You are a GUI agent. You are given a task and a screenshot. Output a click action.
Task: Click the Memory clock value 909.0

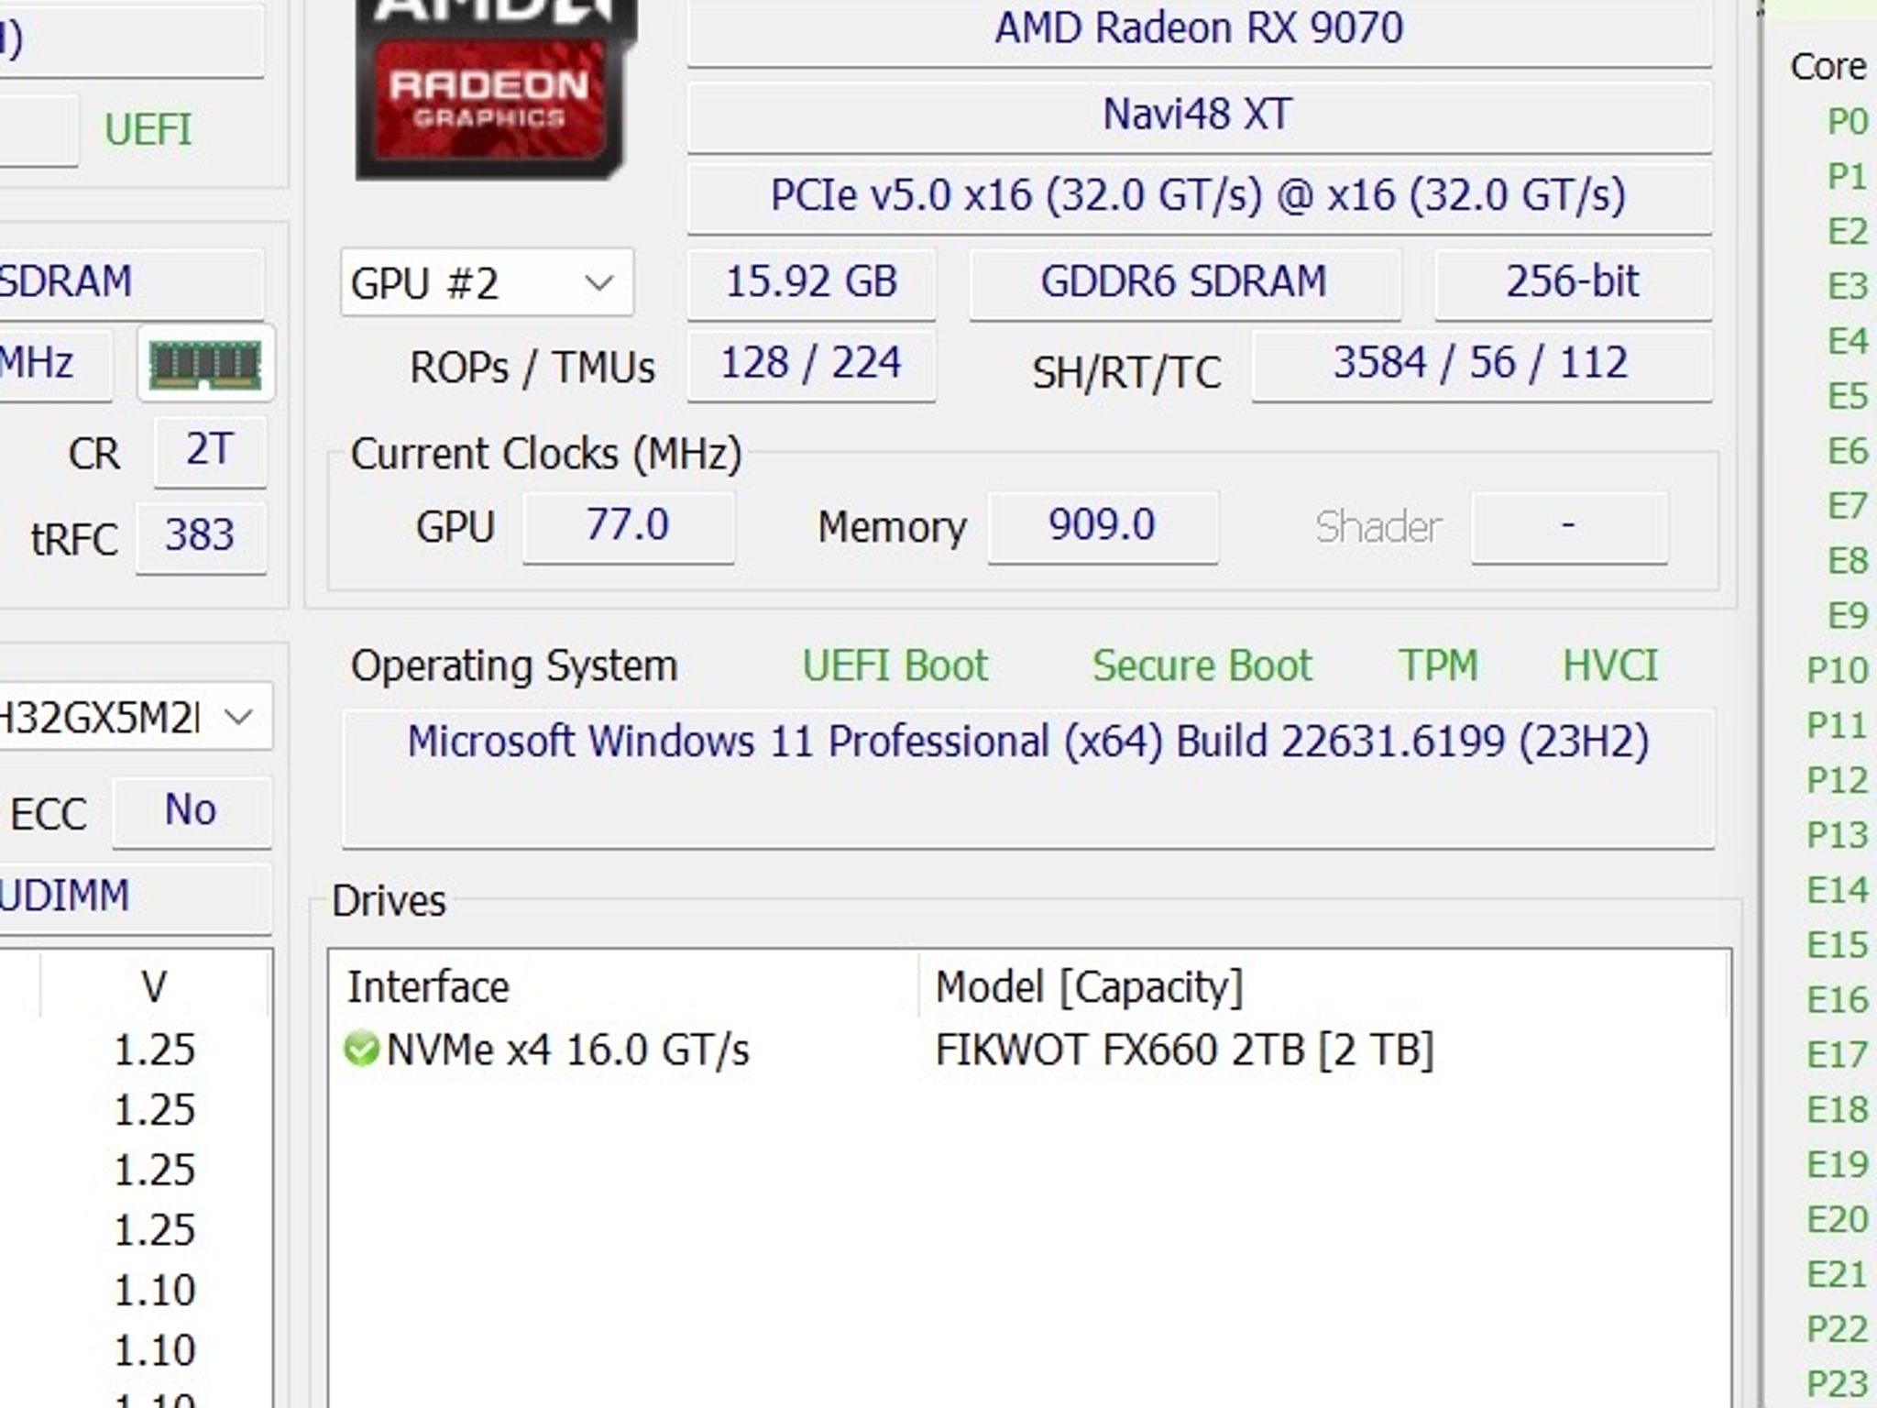(x=1103, y=526)
